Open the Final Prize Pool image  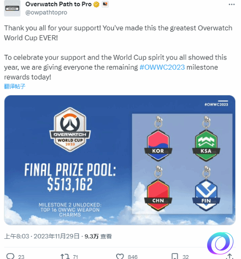[x=120, y=160]
